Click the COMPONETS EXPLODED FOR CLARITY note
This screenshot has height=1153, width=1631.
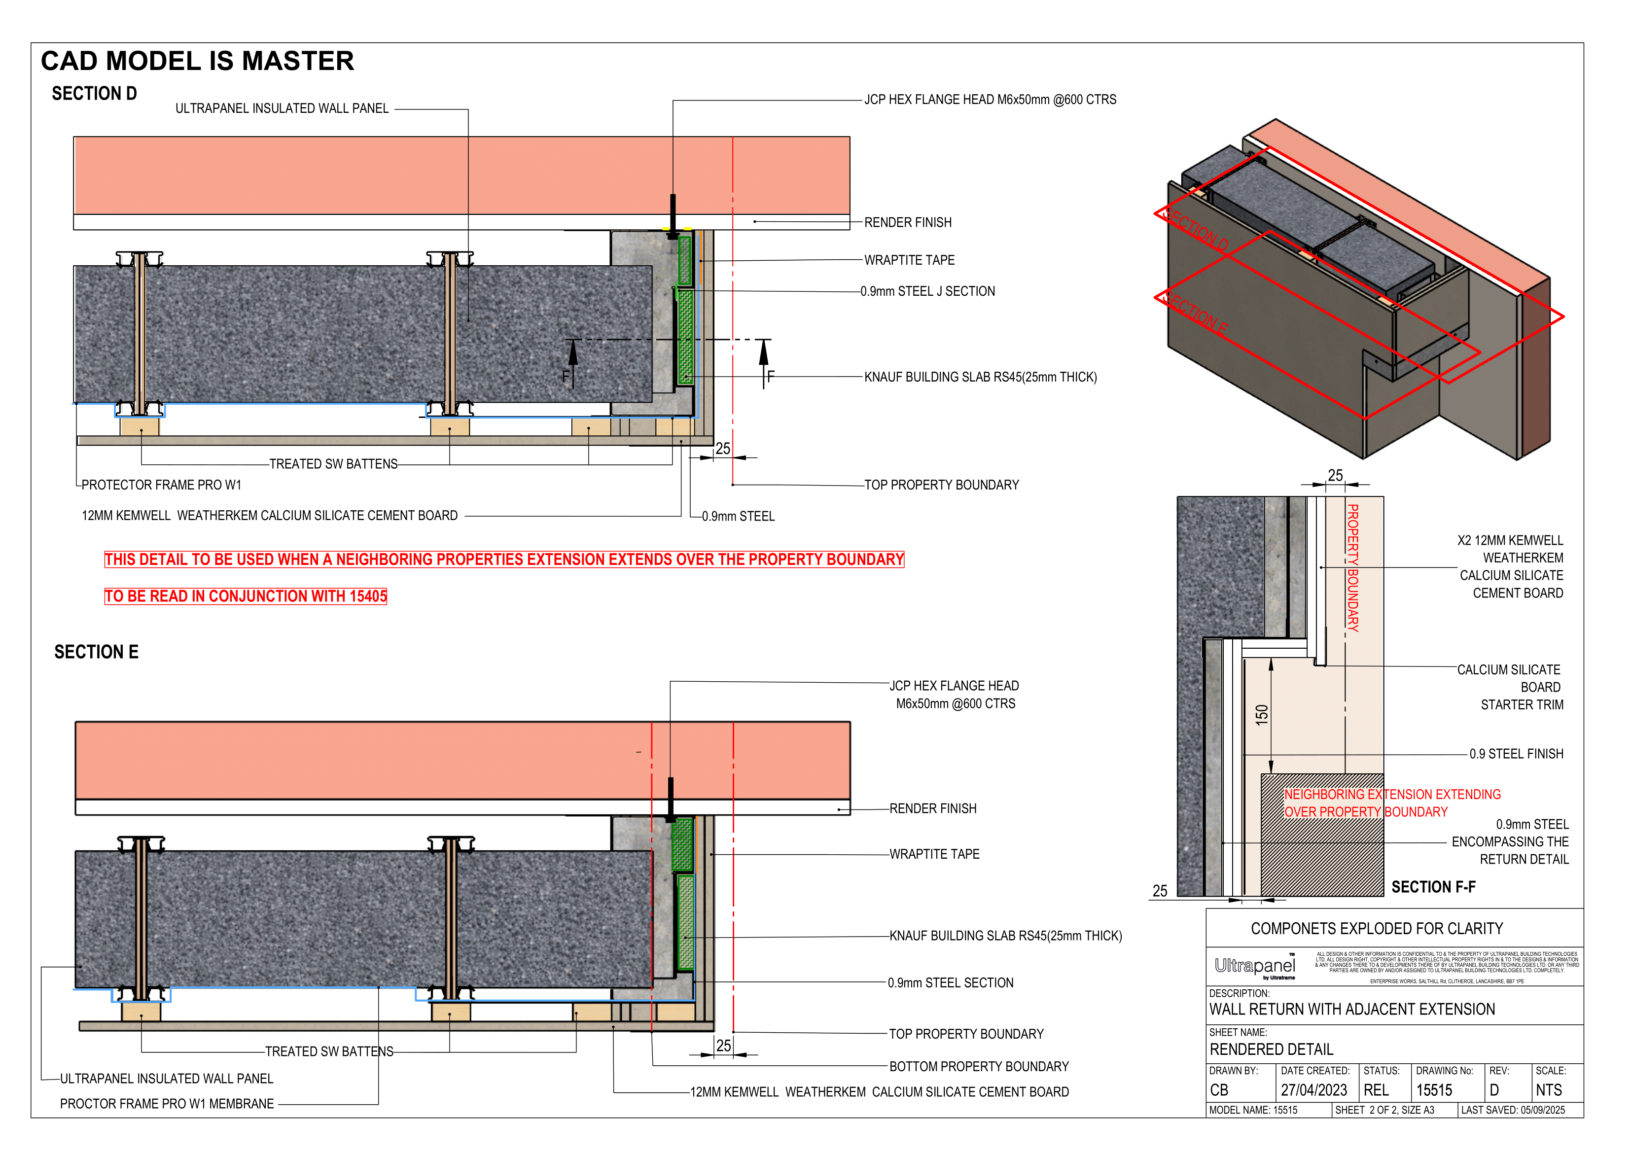(x=1377, y=929)
